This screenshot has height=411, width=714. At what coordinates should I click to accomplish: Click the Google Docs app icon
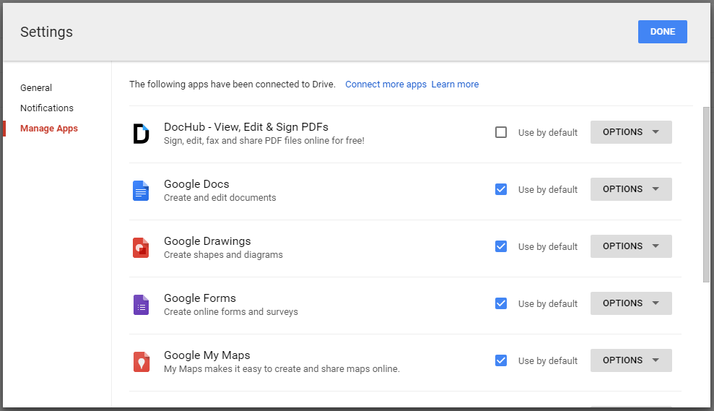click(x=141, y=191)
